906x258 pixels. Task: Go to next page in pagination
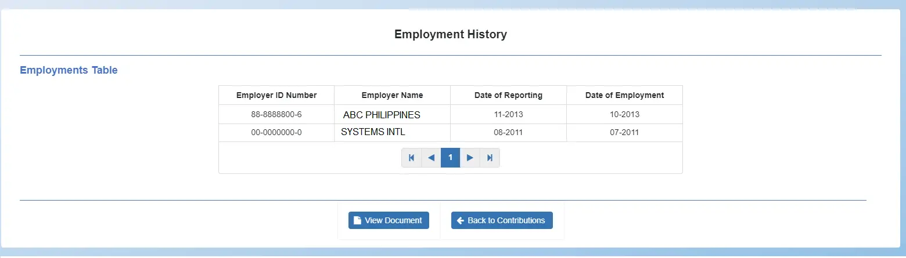(470, 158)
